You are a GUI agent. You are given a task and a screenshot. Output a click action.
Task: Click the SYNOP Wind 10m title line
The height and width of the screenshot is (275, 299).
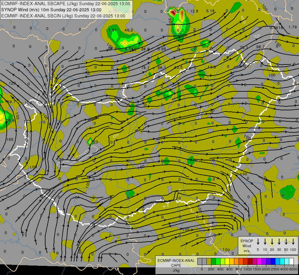[x=51, y=10]
